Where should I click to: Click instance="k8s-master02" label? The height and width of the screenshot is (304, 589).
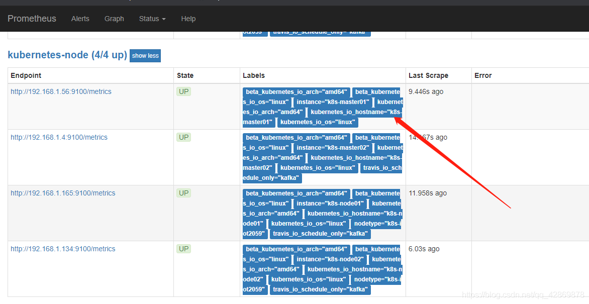point(333,148)
